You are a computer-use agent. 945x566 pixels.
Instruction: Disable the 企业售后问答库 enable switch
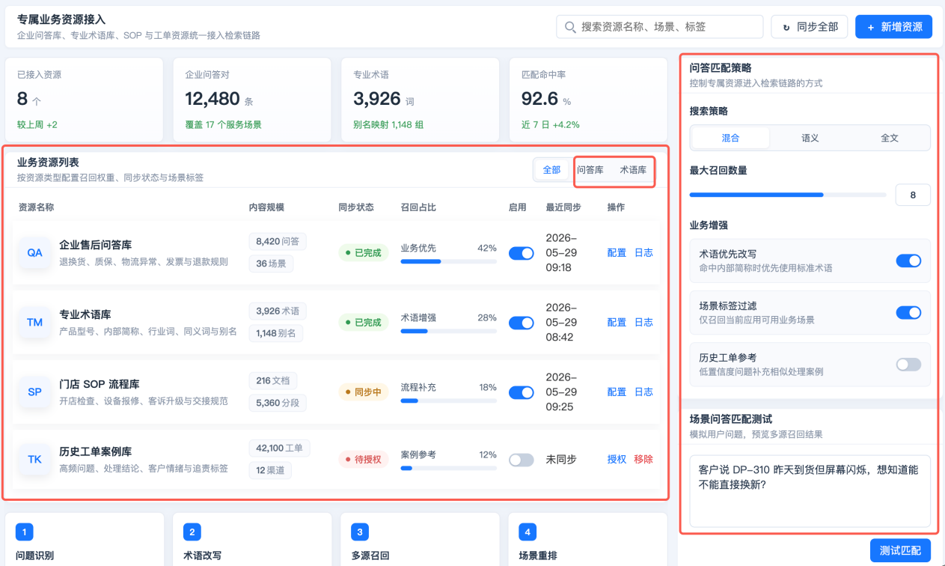point(521,253)
